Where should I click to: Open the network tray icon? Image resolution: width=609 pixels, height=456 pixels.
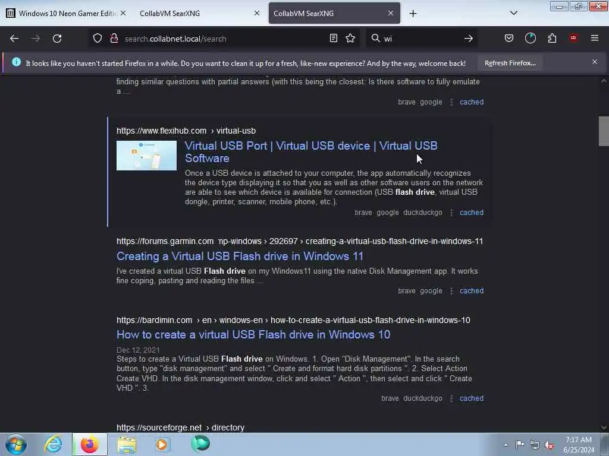535,445
